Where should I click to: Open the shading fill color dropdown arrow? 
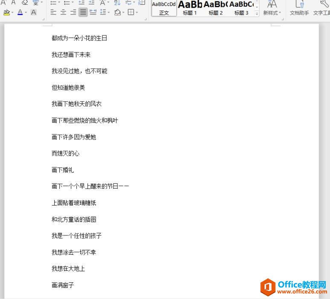124,12
